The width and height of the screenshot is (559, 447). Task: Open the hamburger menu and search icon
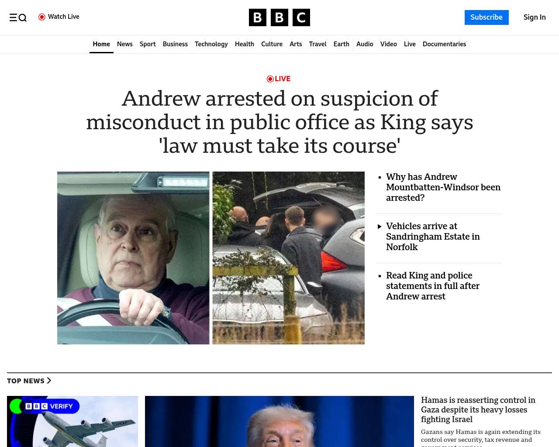pos(18,17)
